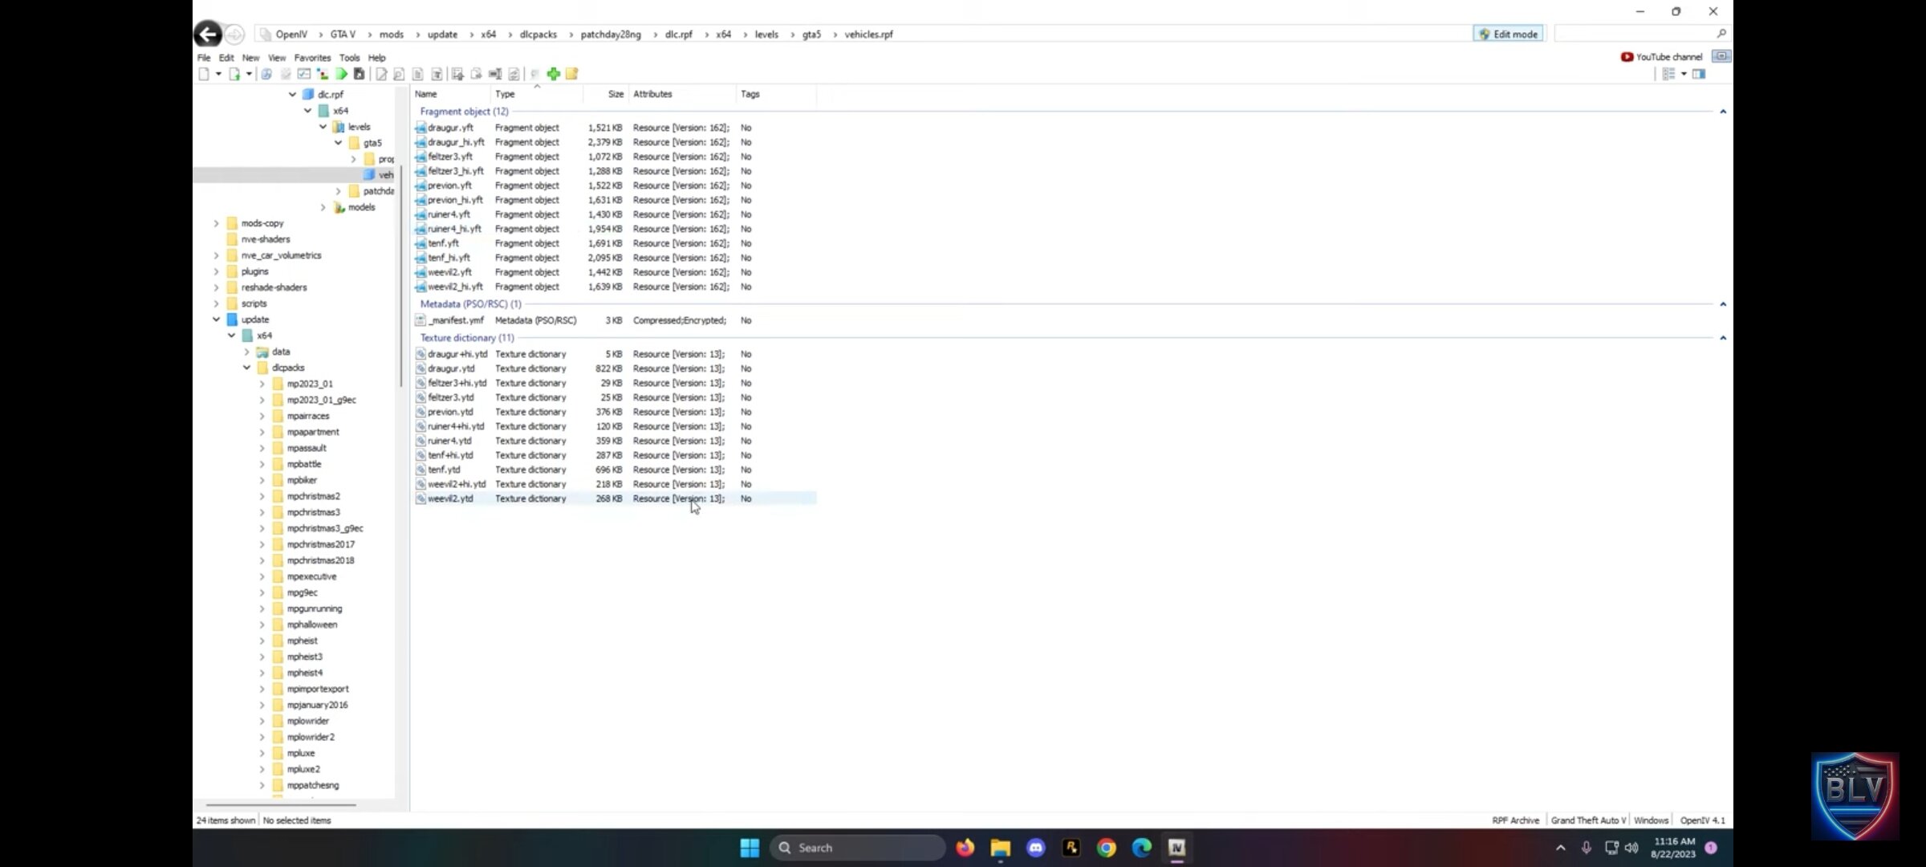Collapse the dlcpacks tree folder
Viewport: 1926px width, 867px height.
point(247,368)
